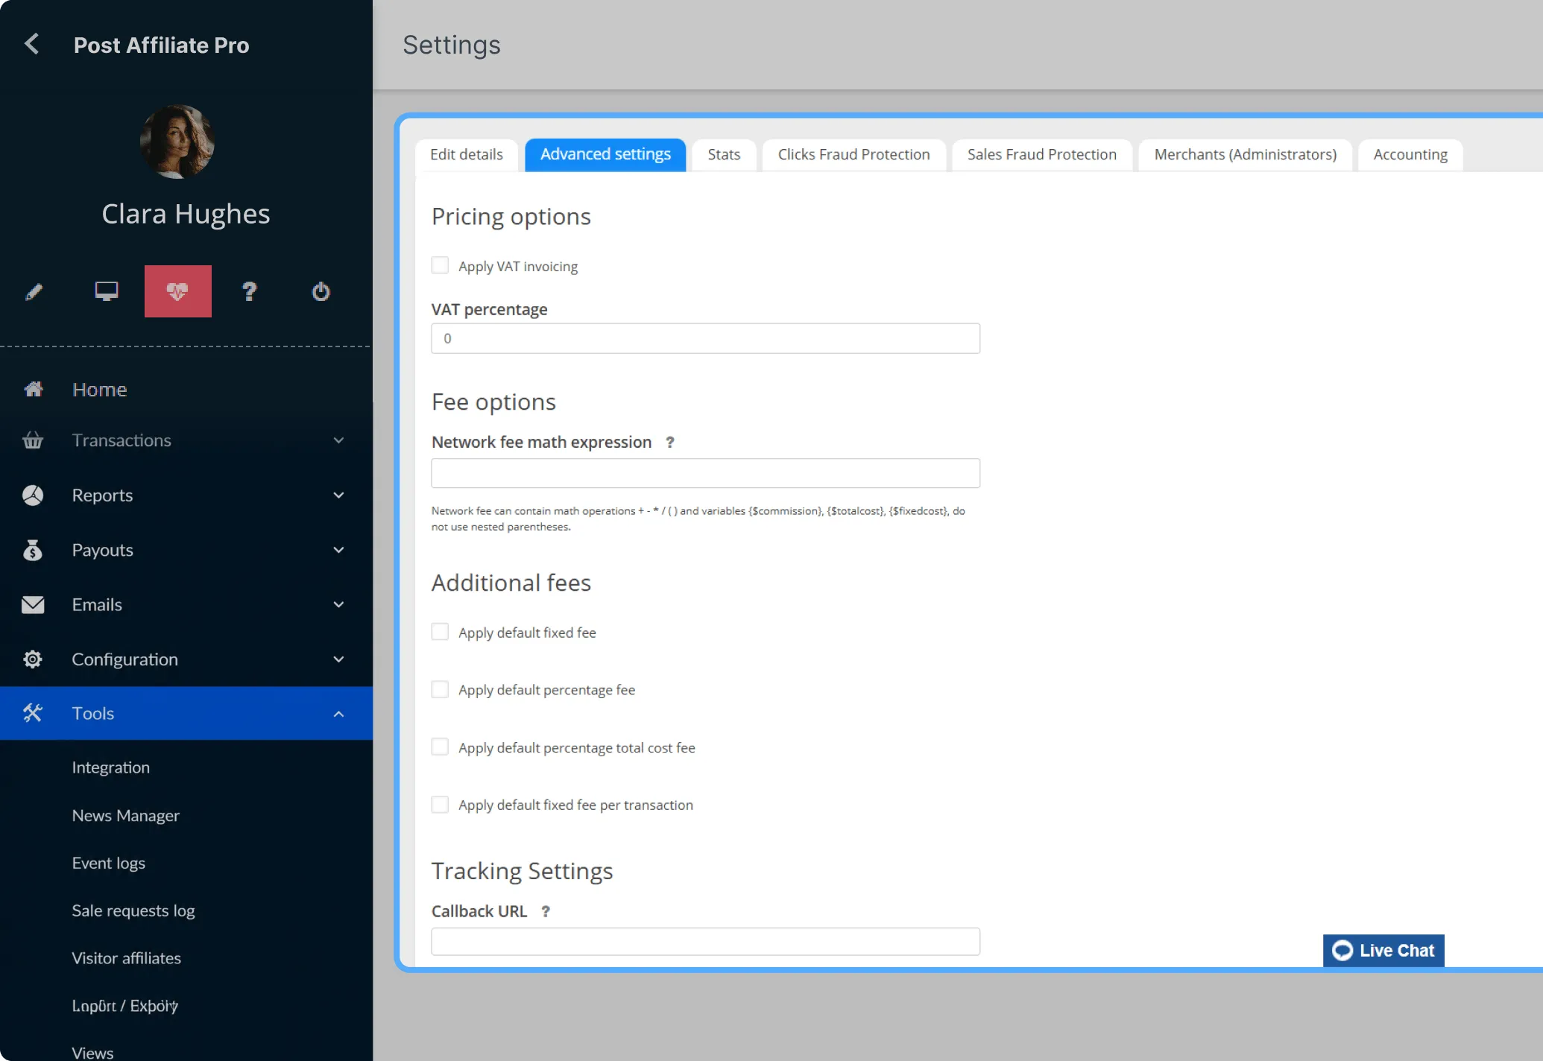1543x1061 pixels.
Task: Click the Clara Hughes name text
Action: pos(186,214)
